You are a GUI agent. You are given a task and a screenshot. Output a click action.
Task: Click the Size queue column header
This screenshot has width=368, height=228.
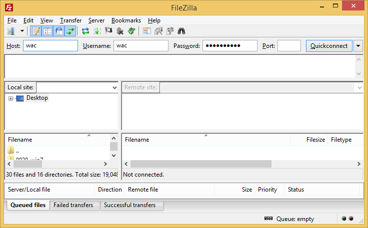click(235, 190)
